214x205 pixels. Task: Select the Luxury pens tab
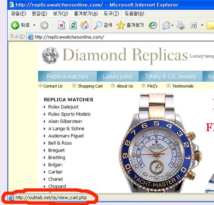(x=118, y=77)
